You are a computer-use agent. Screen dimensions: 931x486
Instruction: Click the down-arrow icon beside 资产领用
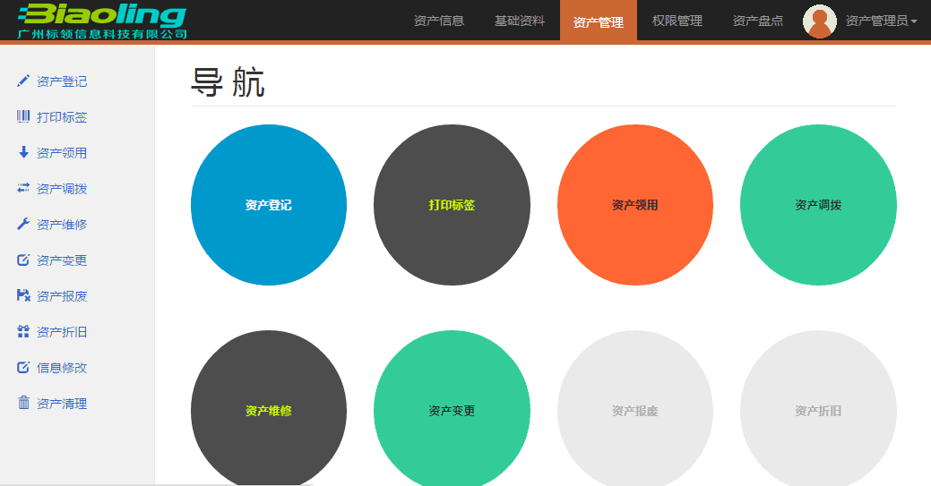tap(23, 153)
